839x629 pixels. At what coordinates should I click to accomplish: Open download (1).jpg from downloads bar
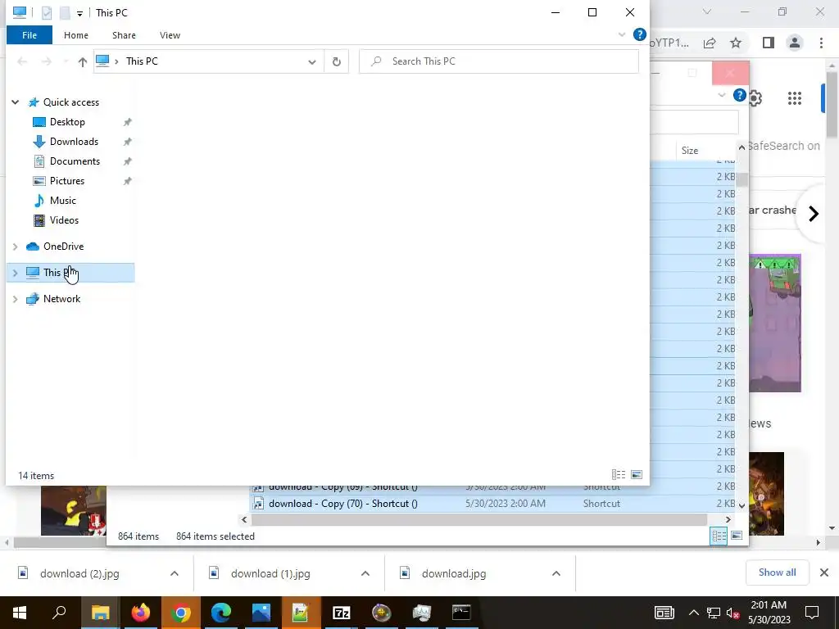[x=270, y=574]
